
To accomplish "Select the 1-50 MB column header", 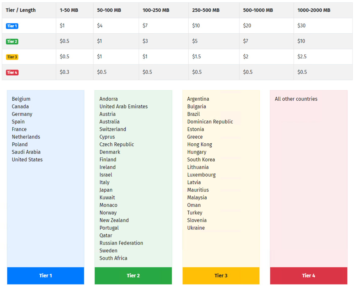I will 75,10.
